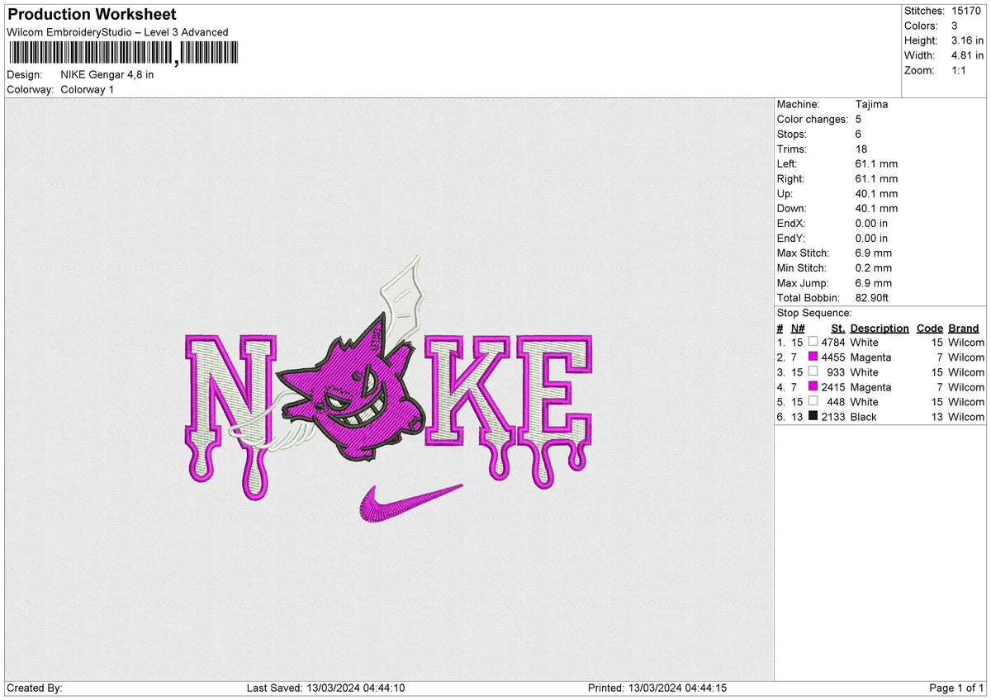This screenshot has width=991, height=700.
Task: Click the Machine value "Tajima"
Action: 872,105
